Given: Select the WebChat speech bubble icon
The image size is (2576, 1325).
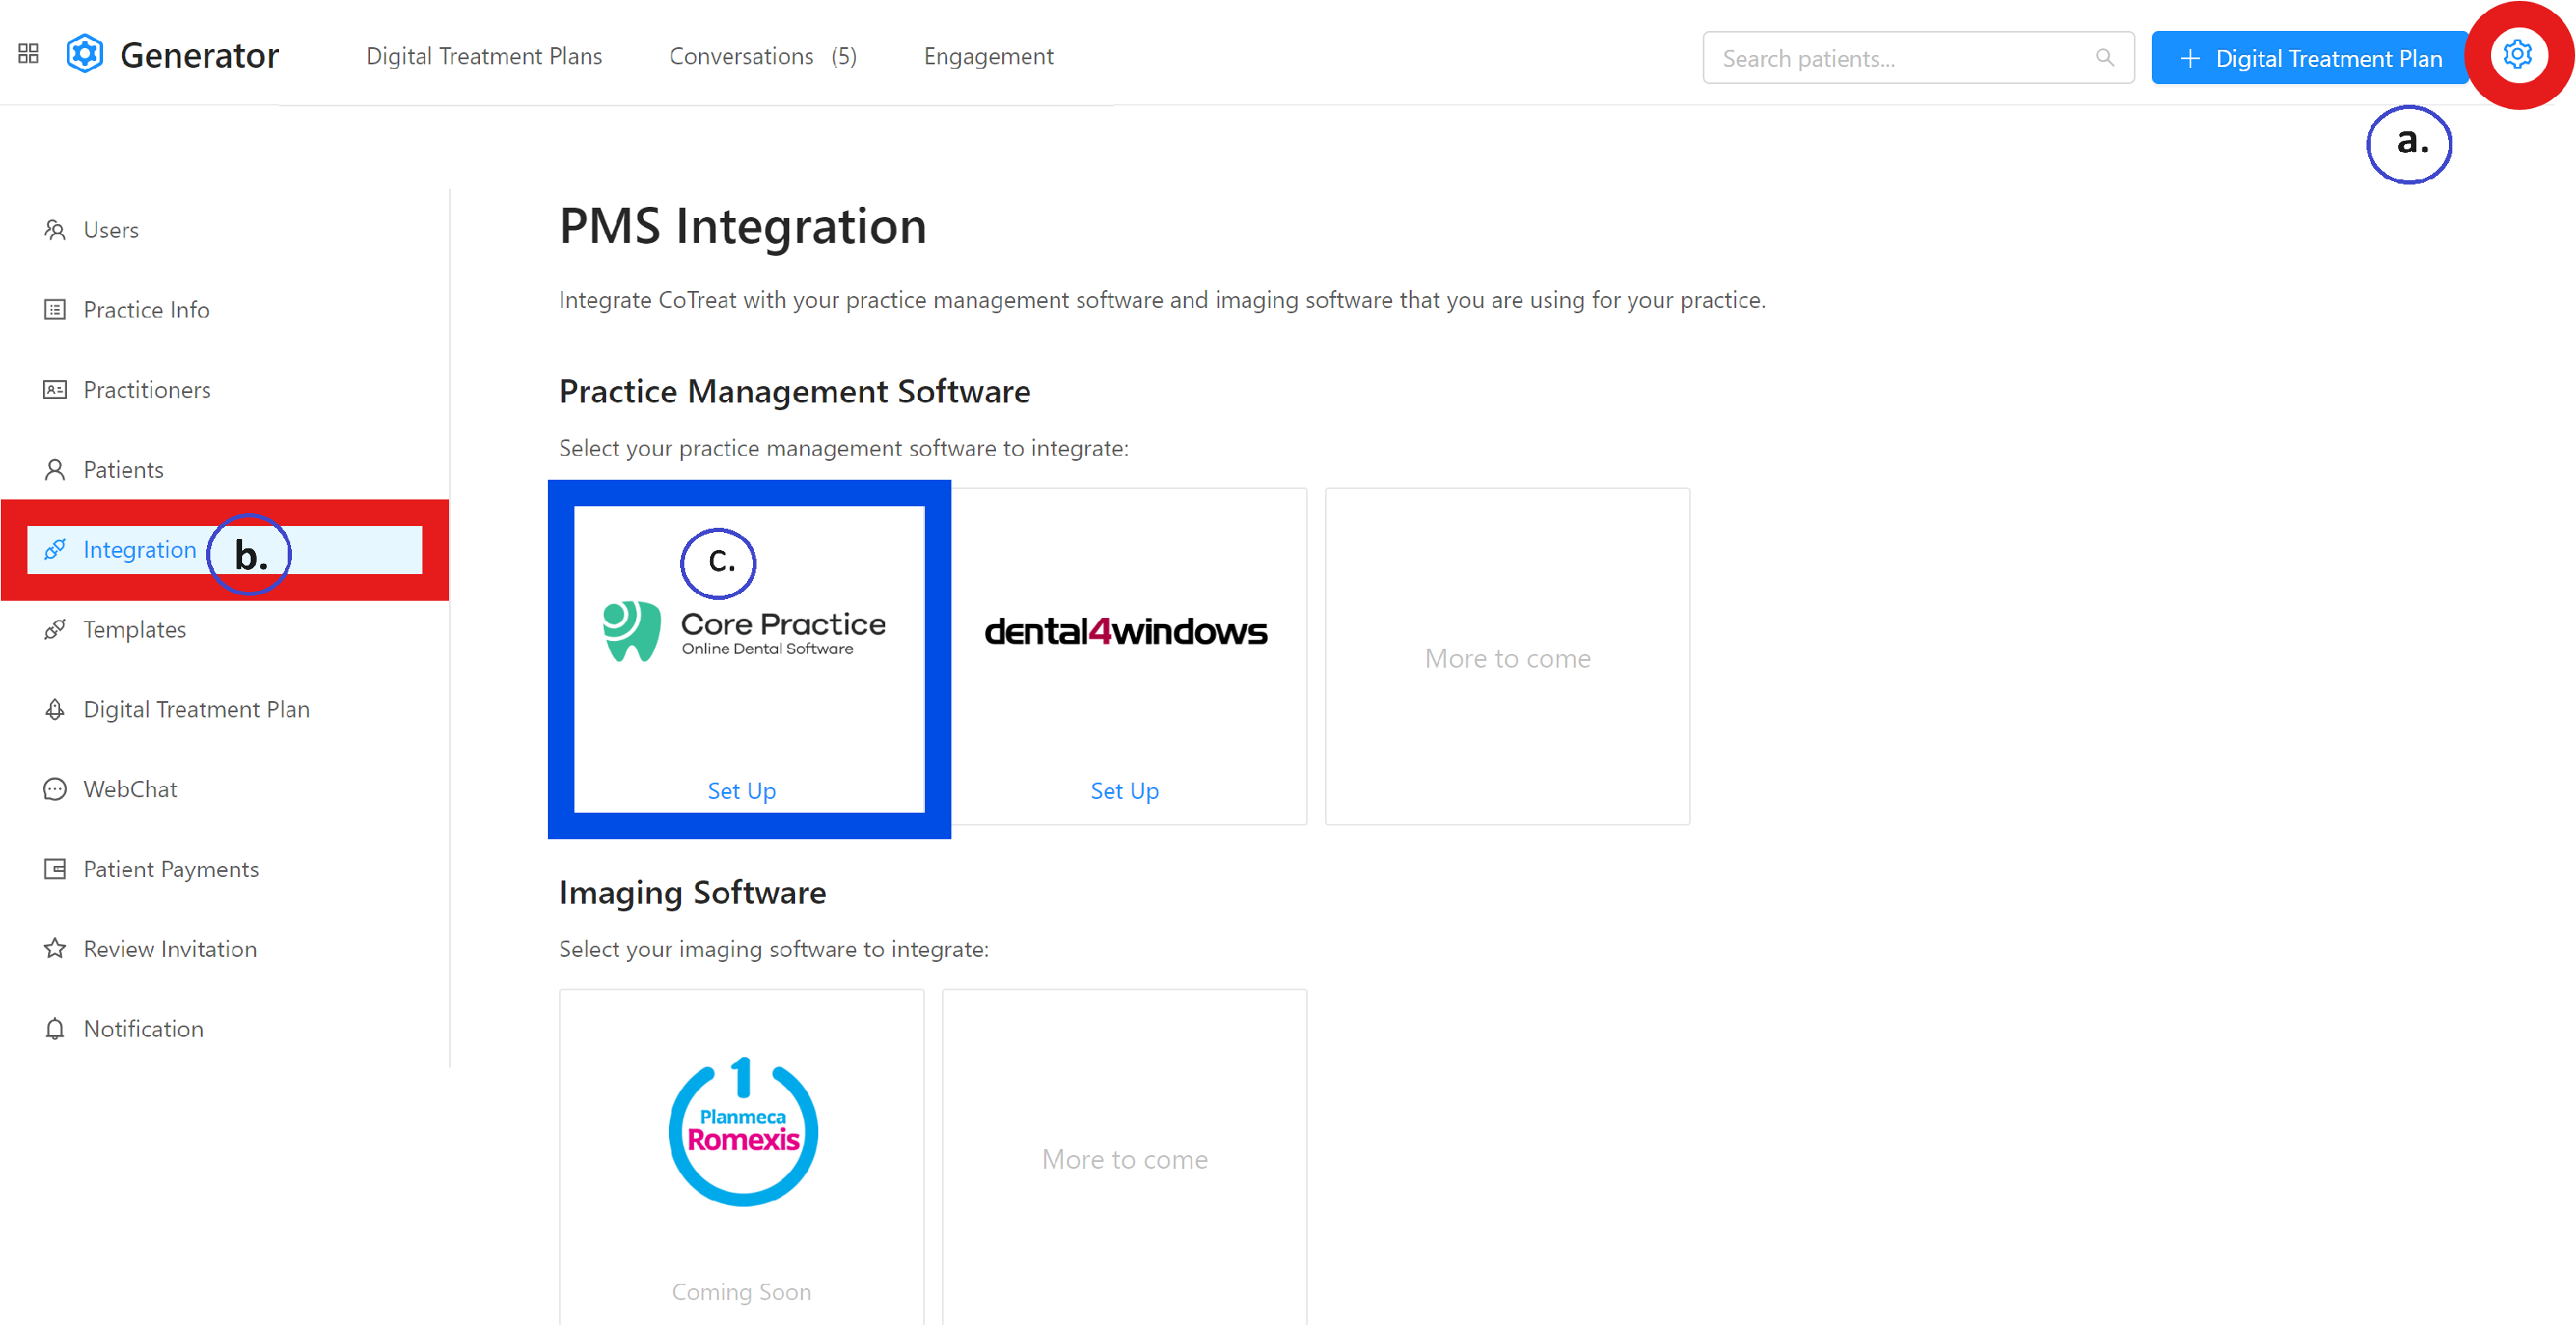Looking at the screenshot, I should pos(55,789).
